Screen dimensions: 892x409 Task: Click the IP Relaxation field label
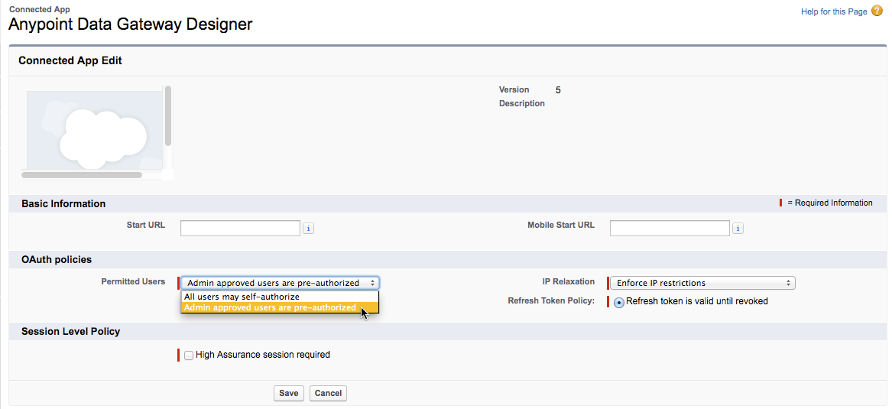click(x=568, y=281)
